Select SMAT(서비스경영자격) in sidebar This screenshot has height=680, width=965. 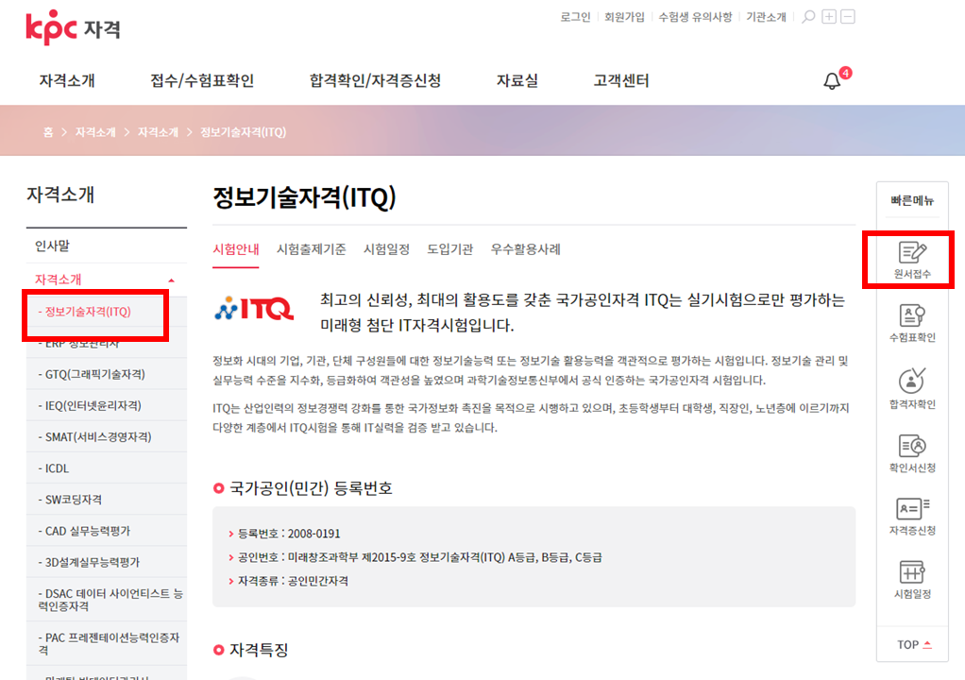tap(107, 437)
